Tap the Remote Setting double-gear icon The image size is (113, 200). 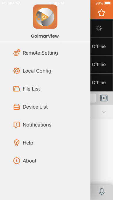tap(17, 53)
